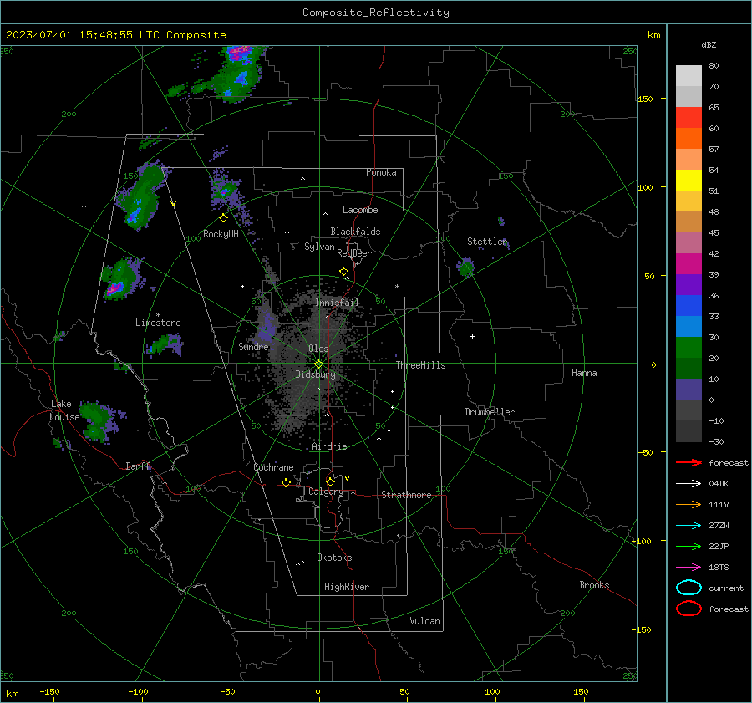Select the green echo east of Lake Louise
752x703 pixels.
pos(99,420)
